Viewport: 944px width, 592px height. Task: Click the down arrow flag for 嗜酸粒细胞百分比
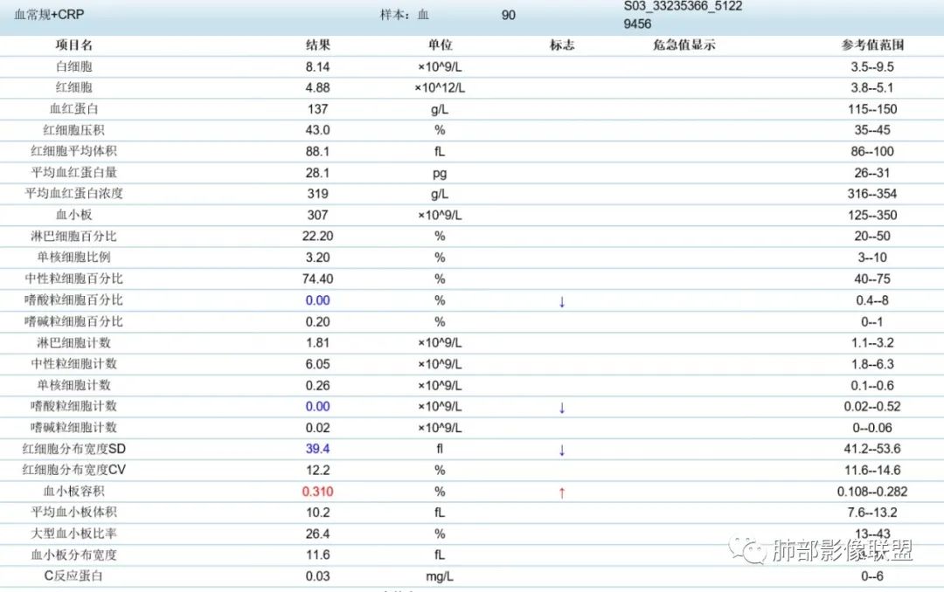(x=562, y=301)
